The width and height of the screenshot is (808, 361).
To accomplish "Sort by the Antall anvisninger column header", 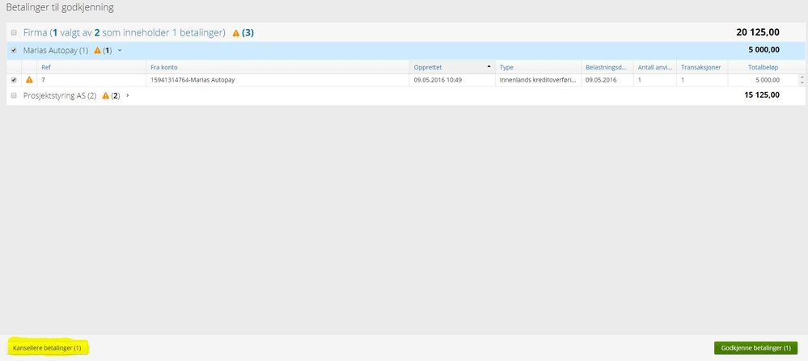I will point(655,67).
